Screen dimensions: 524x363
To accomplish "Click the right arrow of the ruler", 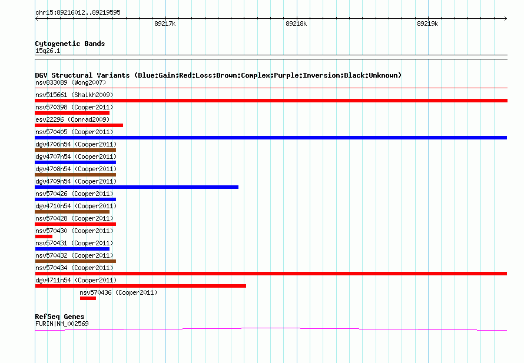I will point(505,19).
